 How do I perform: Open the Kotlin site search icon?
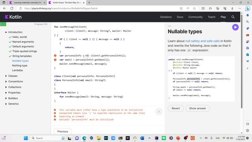coord(233,17)
